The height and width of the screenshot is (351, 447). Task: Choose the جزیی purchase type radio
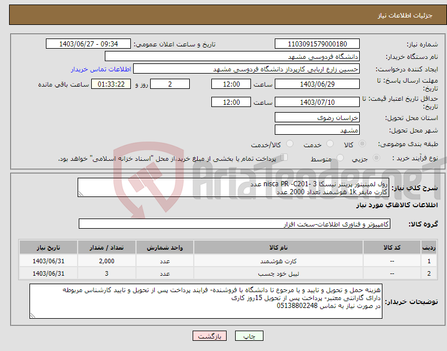click(376, 157)
